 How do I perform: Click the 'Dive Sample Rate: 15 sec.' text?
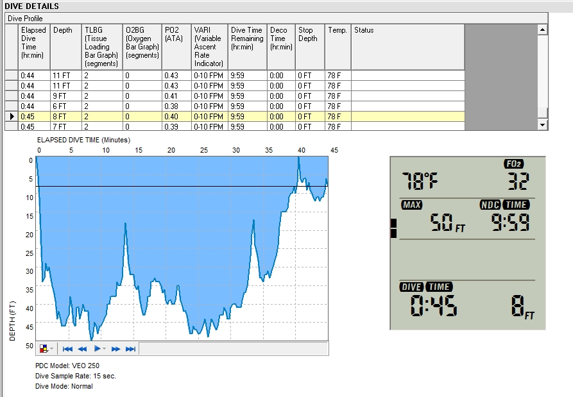76,376
